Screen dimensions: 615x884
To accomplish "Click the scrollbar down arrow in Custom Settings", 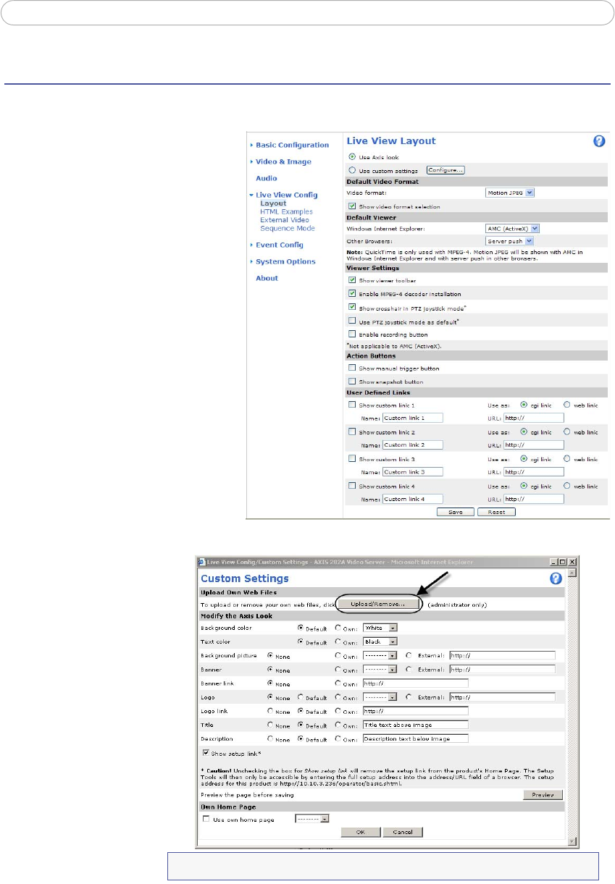I will 572,841.
